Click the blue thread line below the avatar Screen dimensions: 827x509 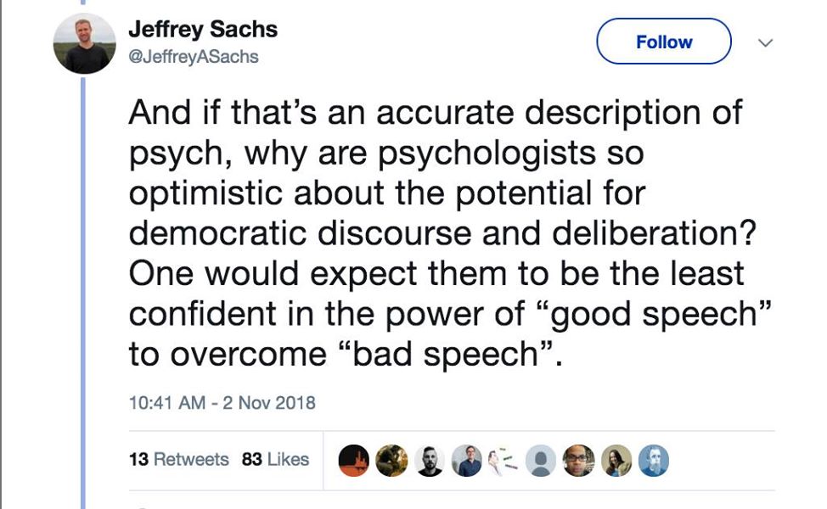pyautogui.click(x=83, y=297)
